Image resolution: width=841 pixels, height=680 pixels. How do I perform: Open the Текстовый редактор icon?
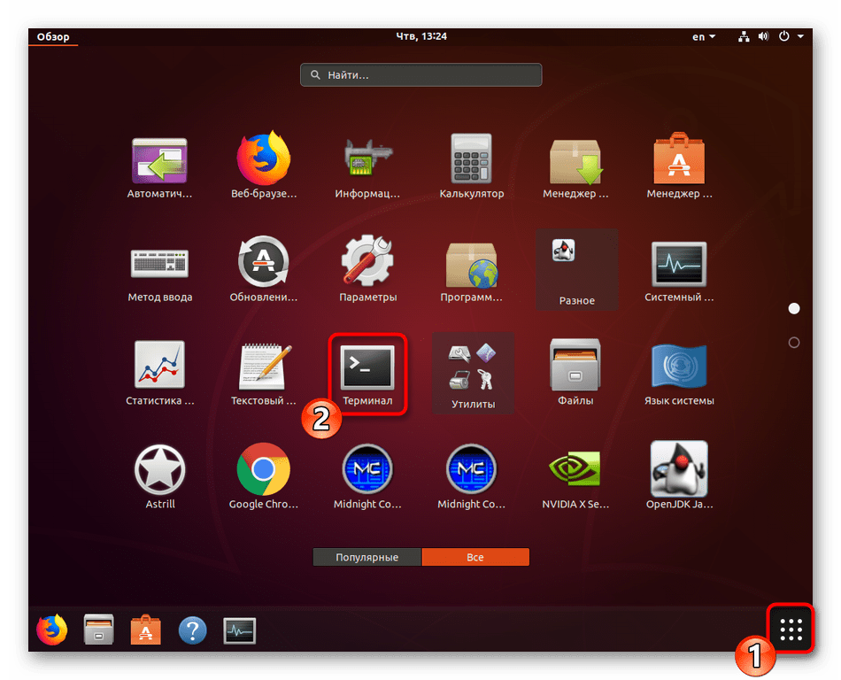[x=263, y=370]
